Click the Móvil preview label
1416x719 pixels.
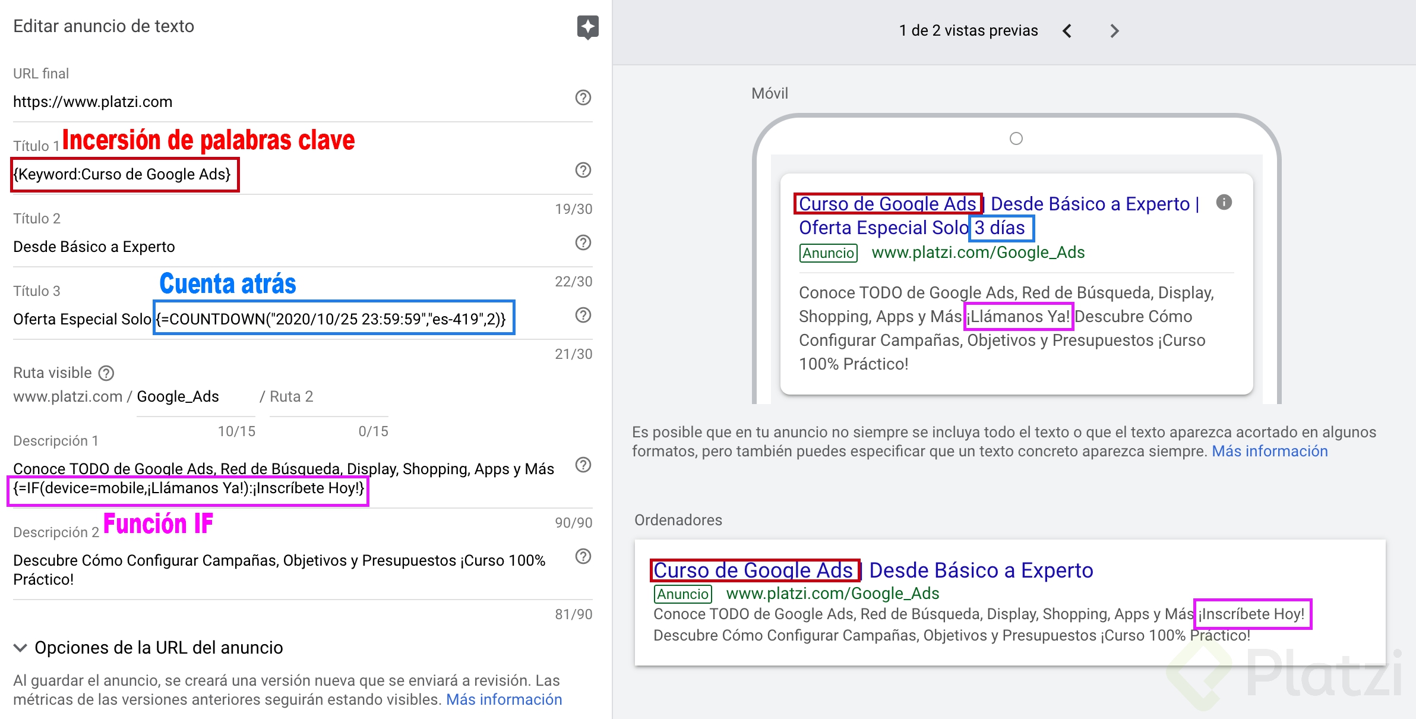coord(770,93)
